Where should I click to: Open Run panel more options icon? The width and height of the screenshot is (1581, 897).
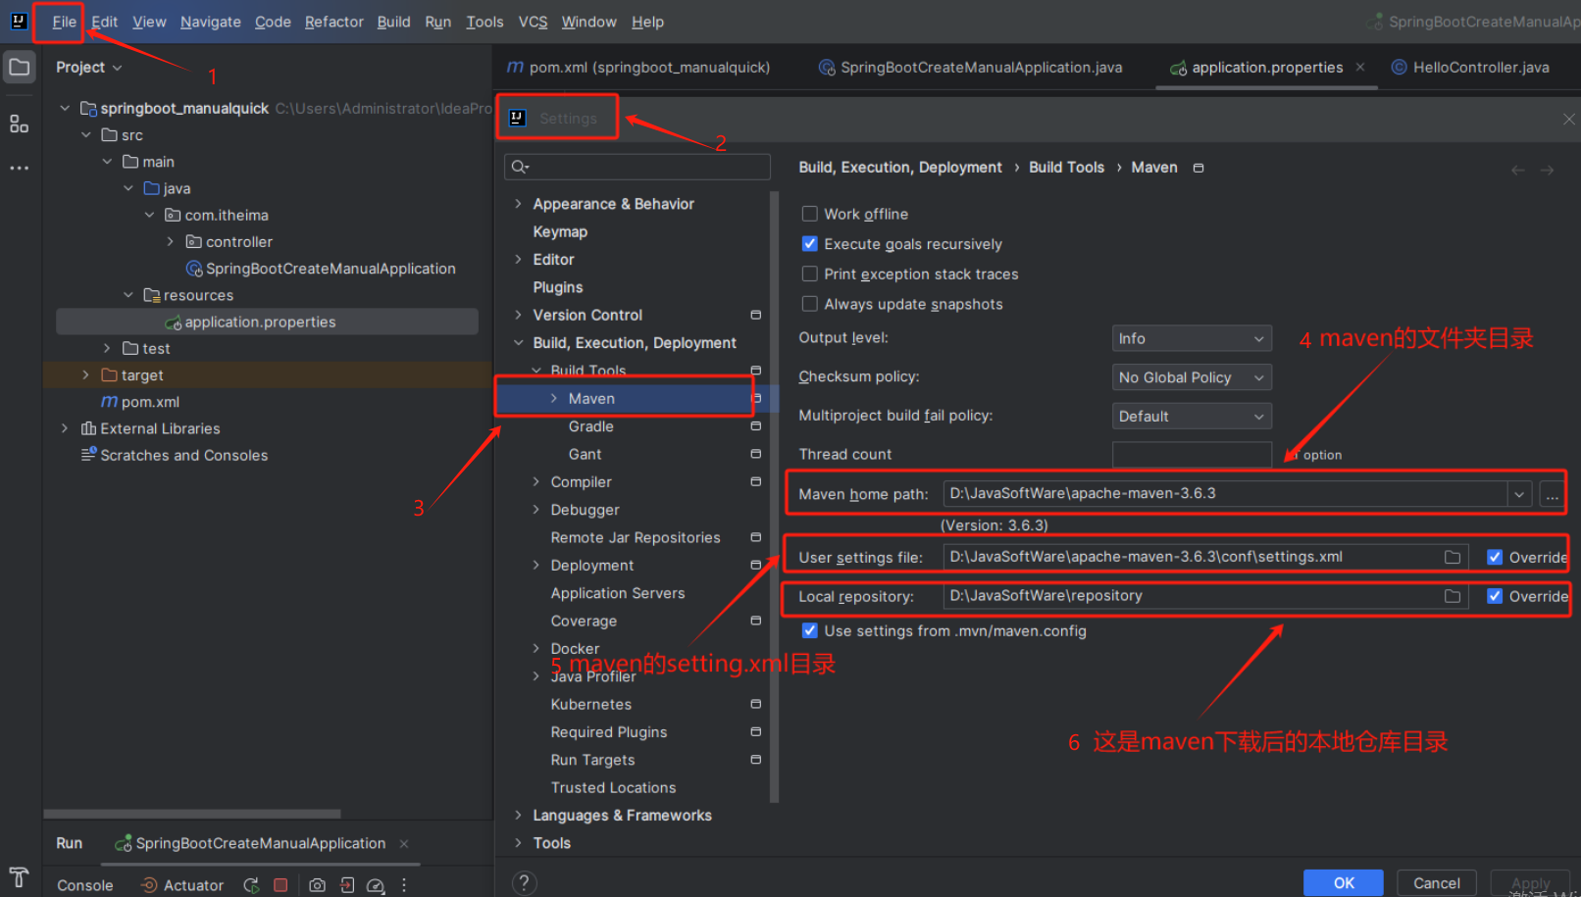point(404,885)
